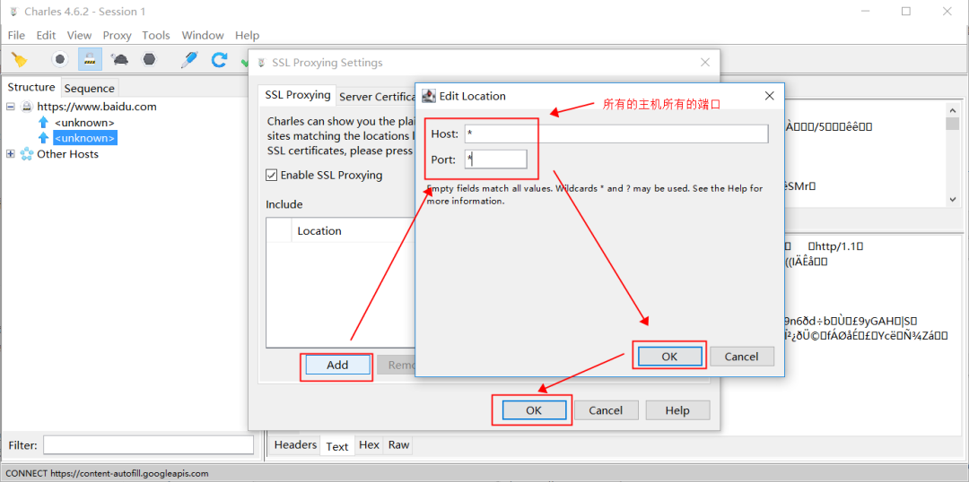Click the blue Repeat arrow icon
This screenshot has height=482, width=969.
(219, 59)
